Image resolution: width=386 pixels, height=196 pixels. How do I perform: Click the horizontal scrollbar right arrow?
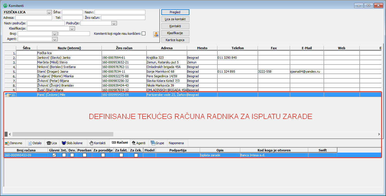(379, 134)
